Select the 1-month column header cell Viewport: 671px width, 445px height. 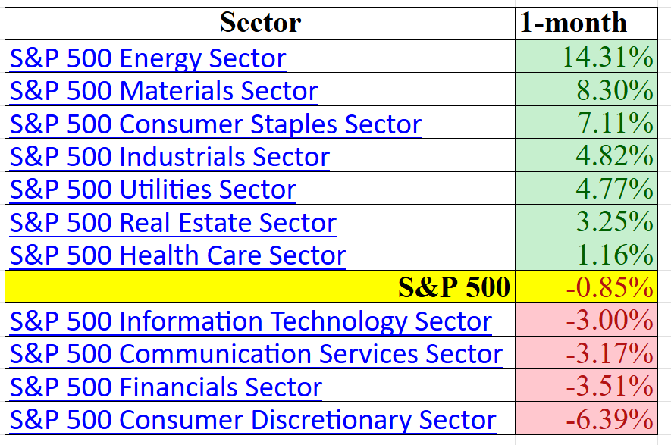586,23
